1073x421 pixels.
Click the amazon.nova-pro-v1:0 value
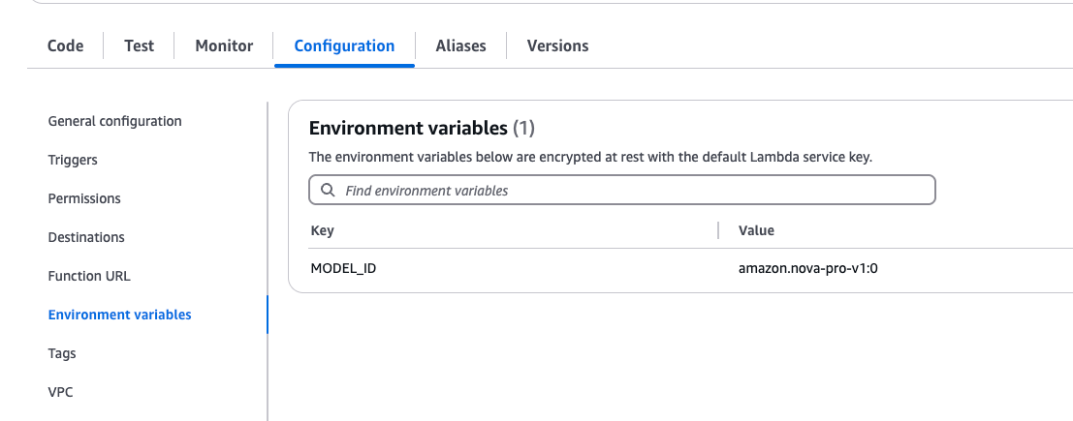[808, 269]
